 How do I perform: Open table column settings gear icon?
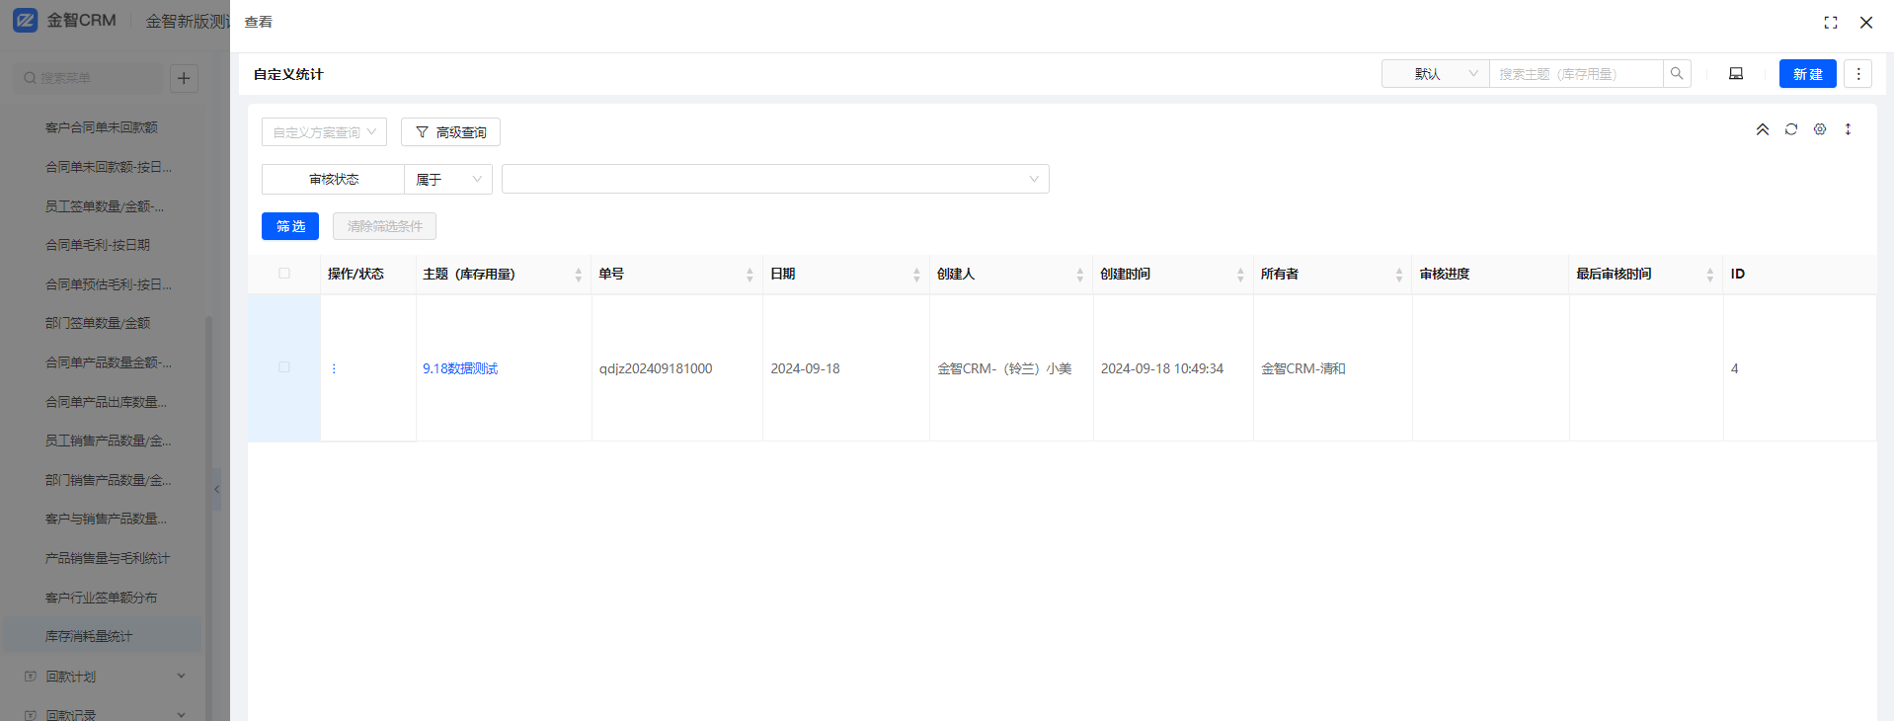click(x=1819, y=129)
